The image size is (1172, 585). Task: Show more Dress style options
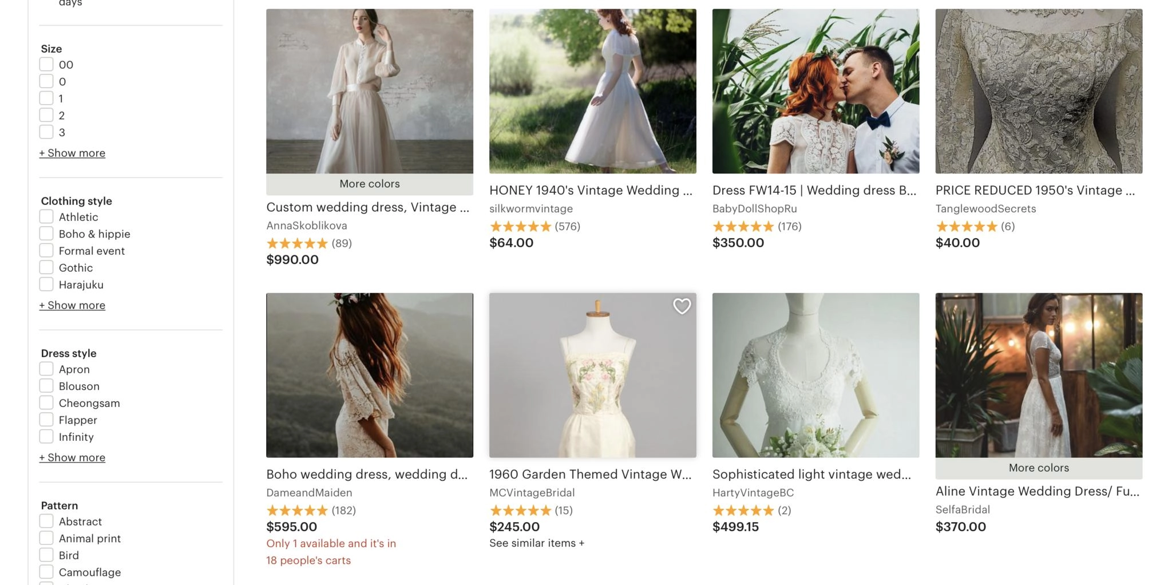(x=72, y=457)
